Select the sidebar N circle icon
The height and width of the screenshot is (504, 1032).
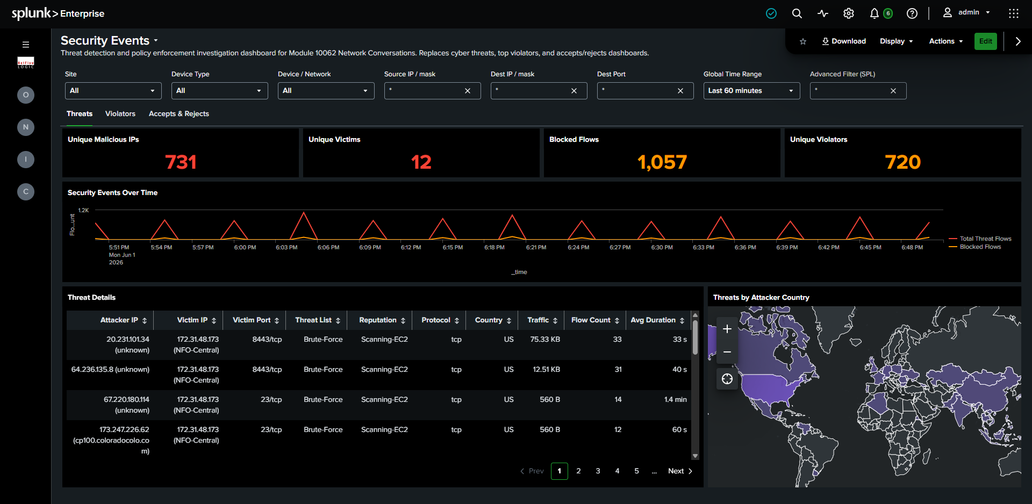pos(26,127)
